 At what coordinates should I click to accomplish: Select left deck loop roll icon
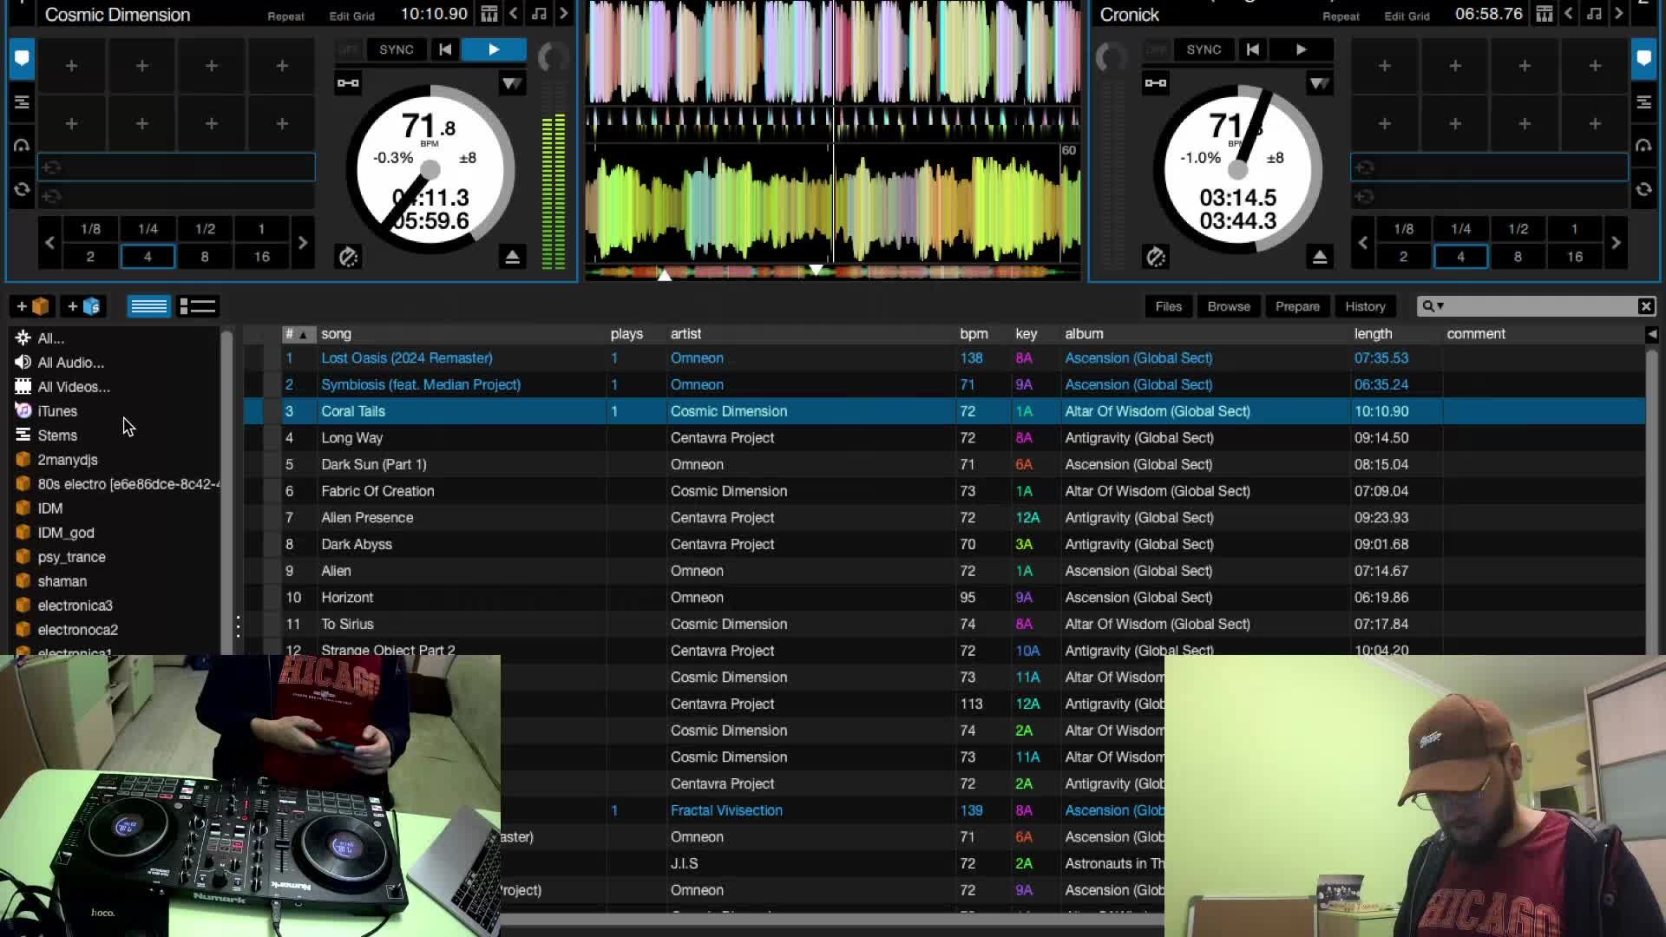click(22, 189)
